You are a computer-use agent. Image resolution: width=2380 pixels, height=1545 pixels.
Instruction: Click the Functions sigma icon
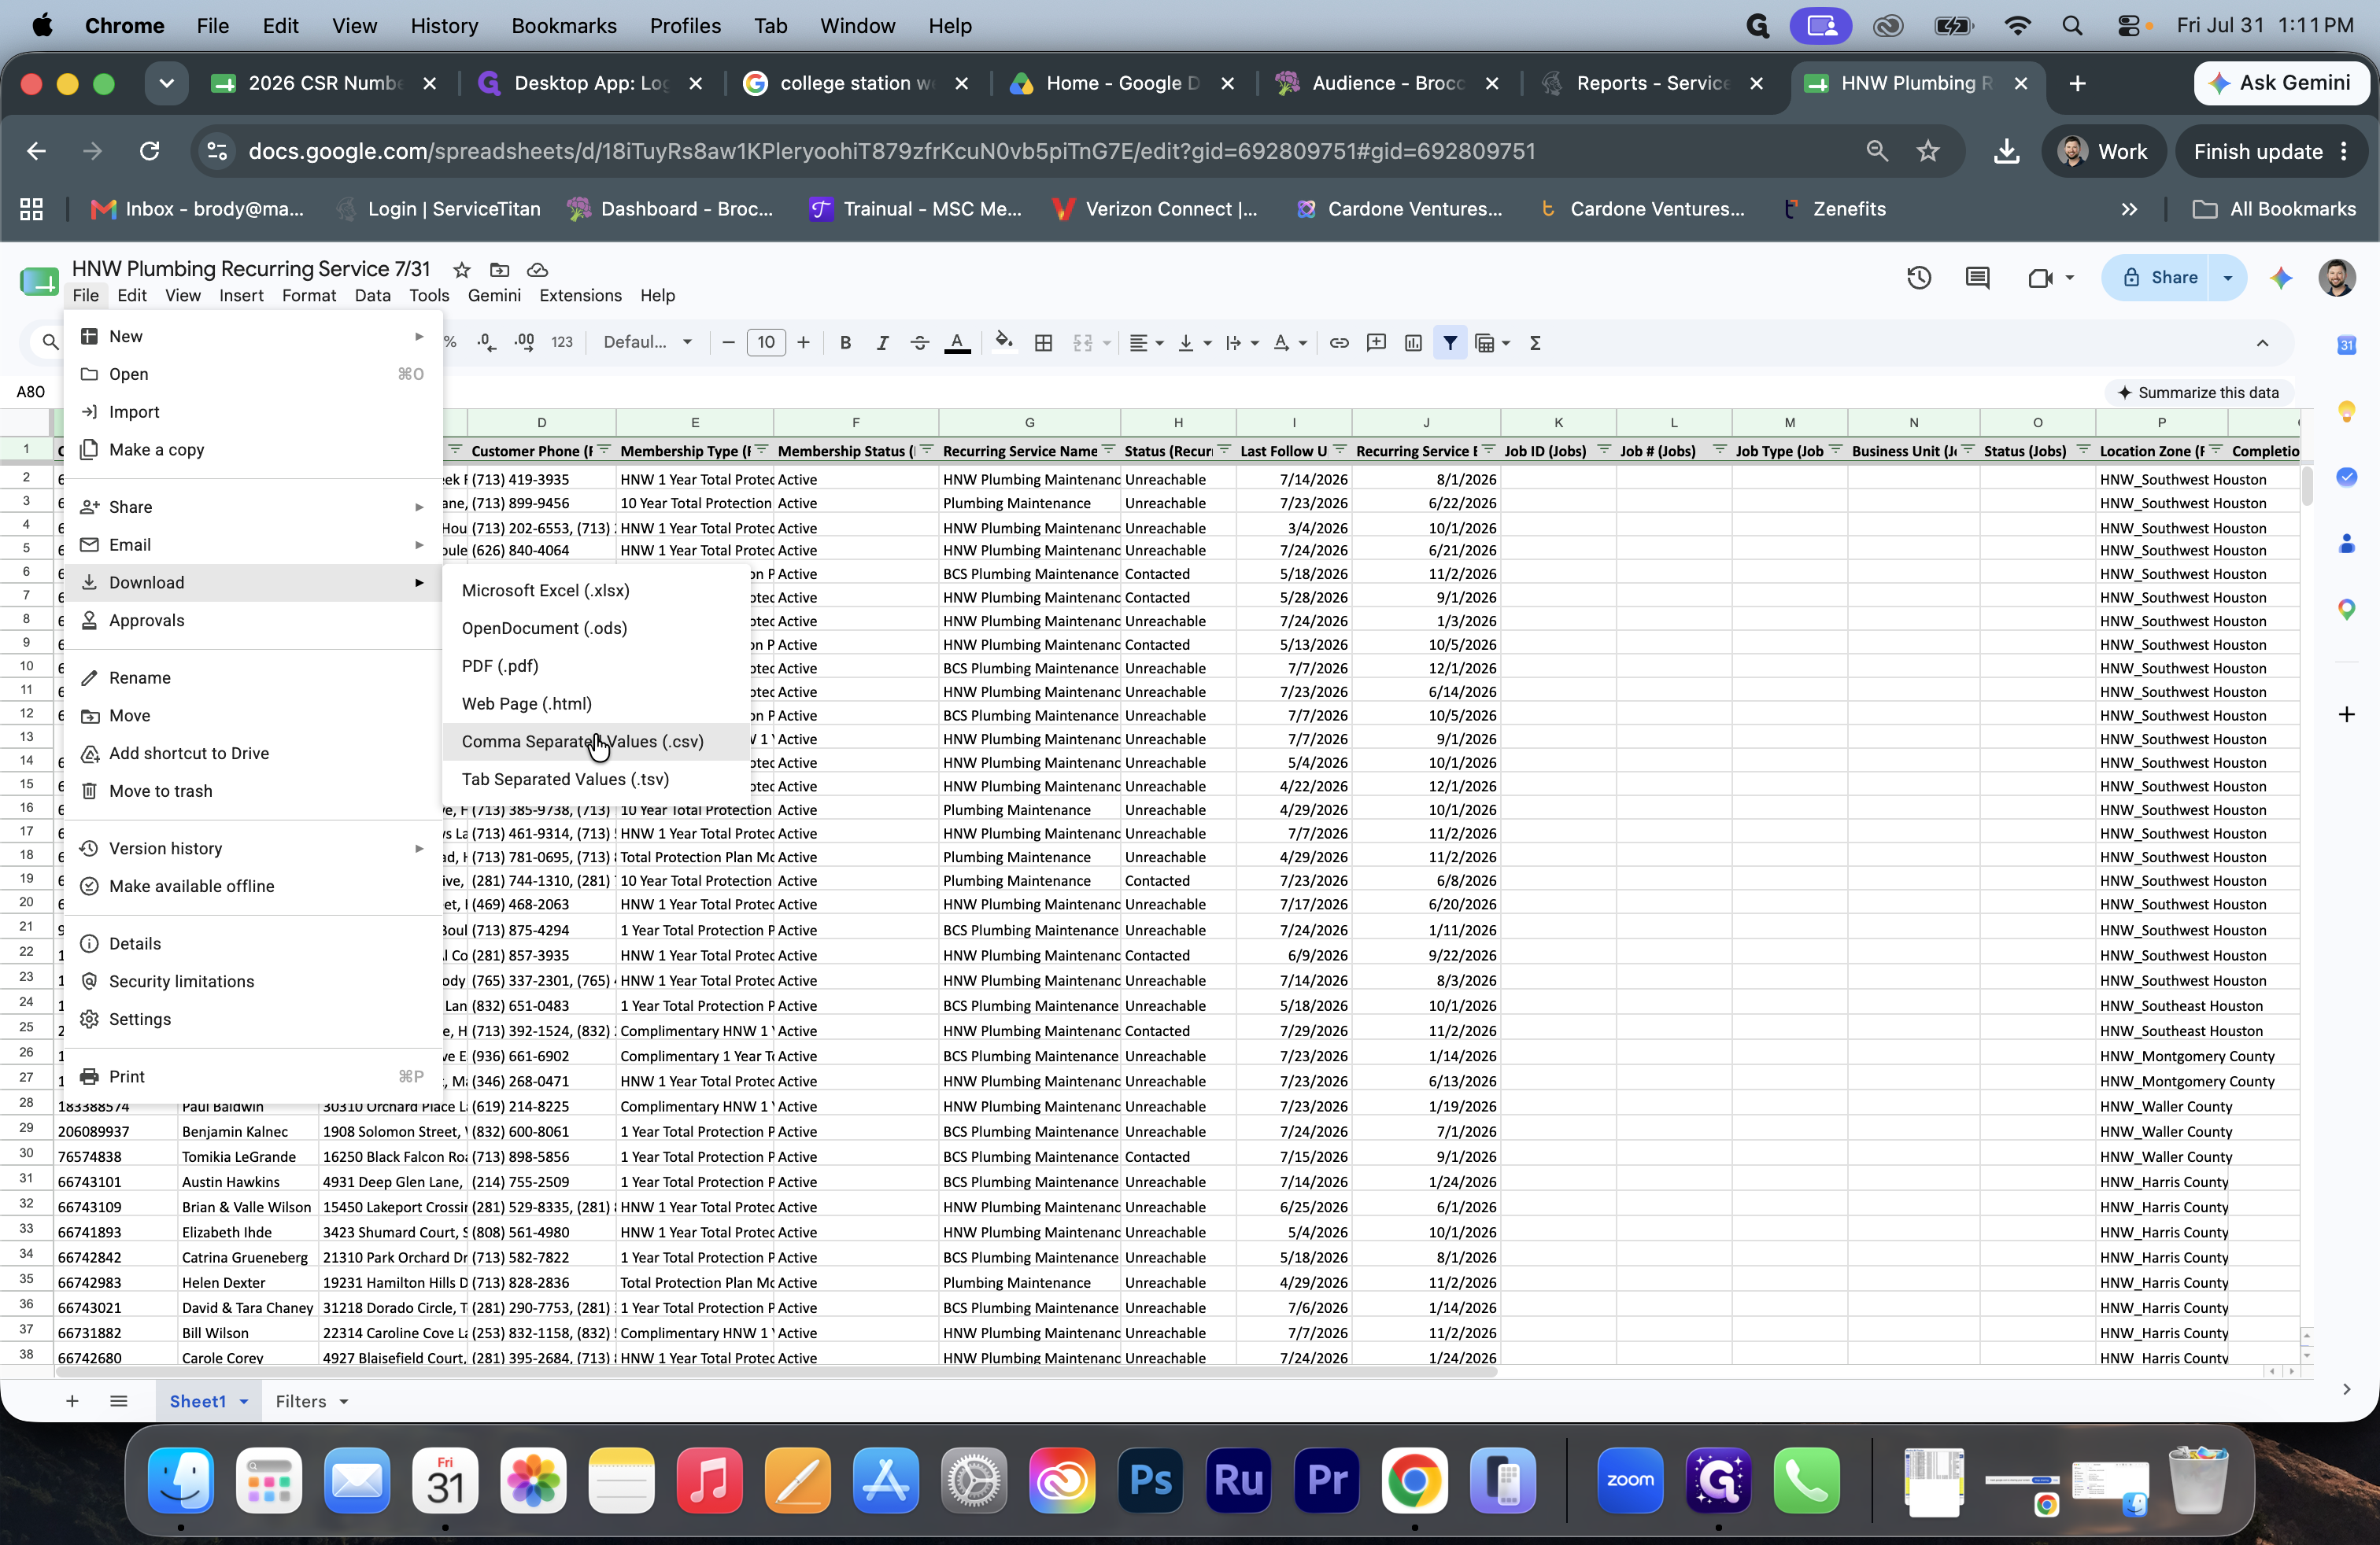click(x=1535, y=343)
